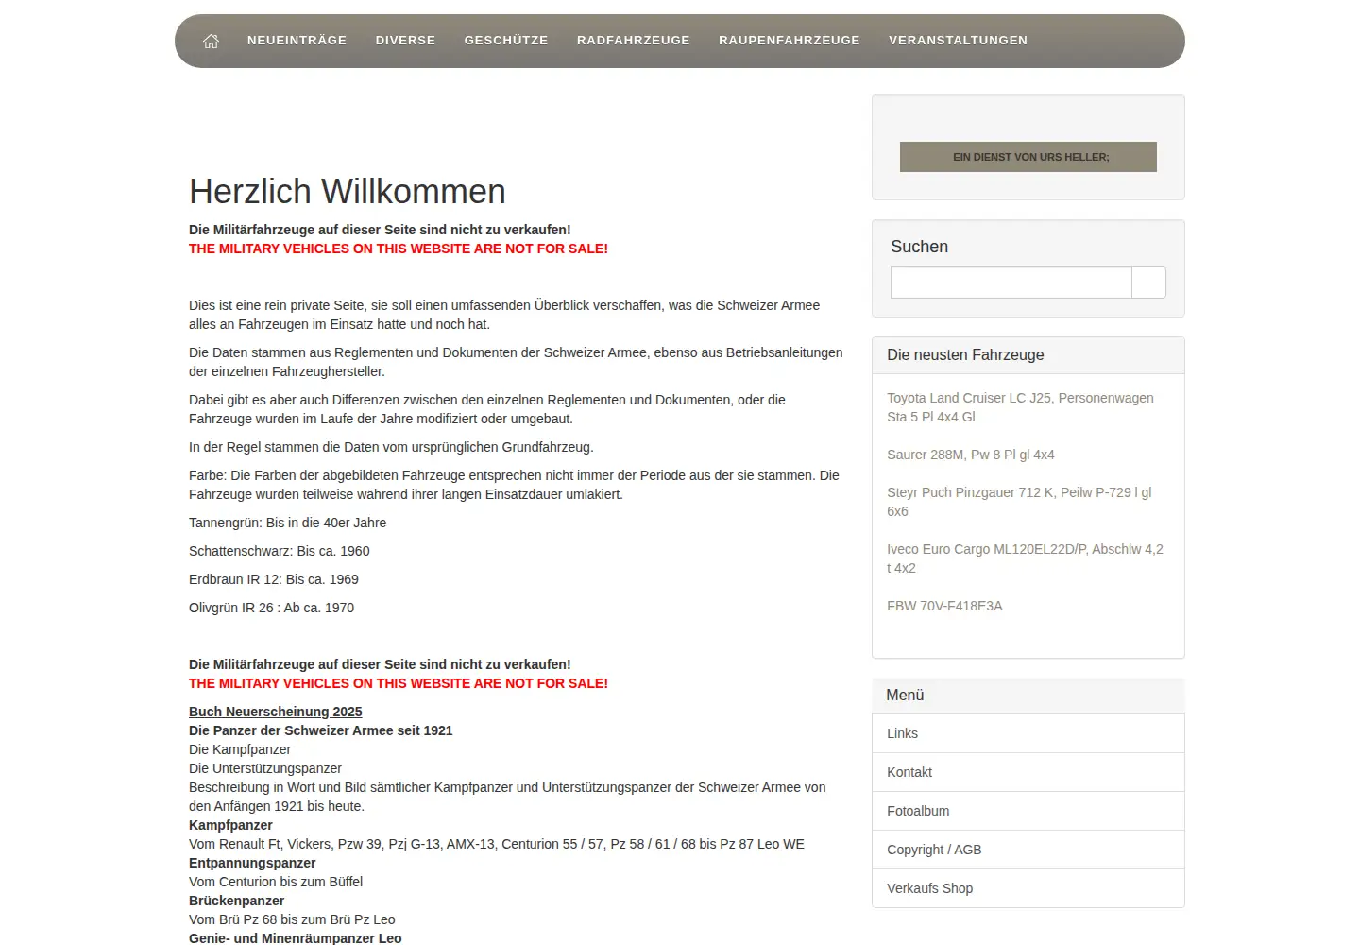Click the 'Brückenpanzer' bold heading
Viewport: 1360px width, 945px height.
coord(236,901)
